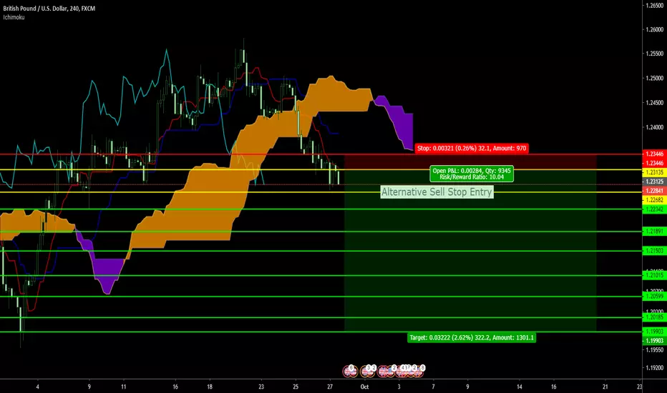667x393 pixels.
Task: Click the economic event icon with badge 8
Action: pos(418,372)
